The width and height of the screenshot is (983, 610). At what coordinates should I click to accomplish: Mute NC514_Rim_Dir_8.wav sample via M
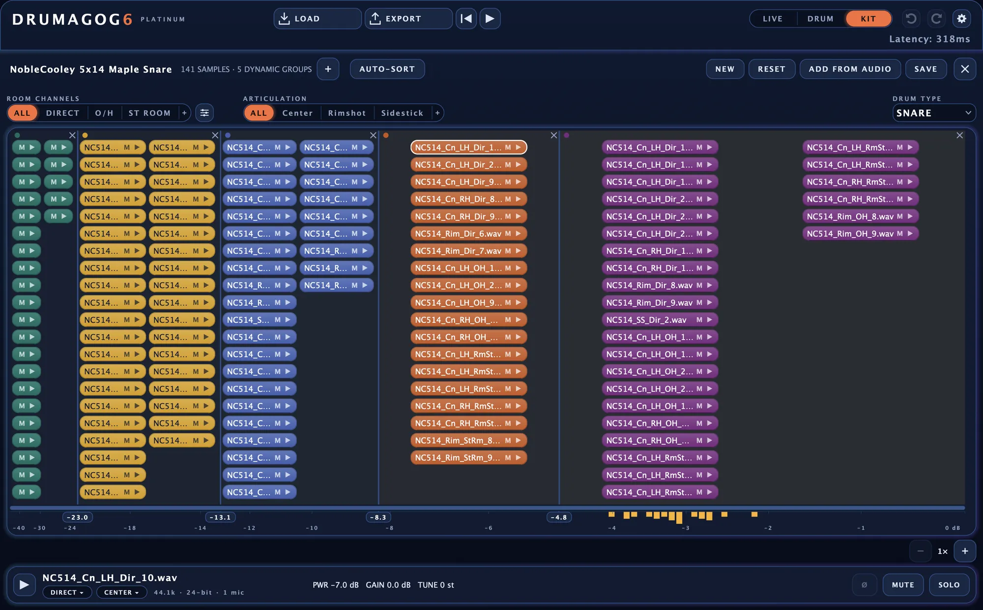(699, 285)
